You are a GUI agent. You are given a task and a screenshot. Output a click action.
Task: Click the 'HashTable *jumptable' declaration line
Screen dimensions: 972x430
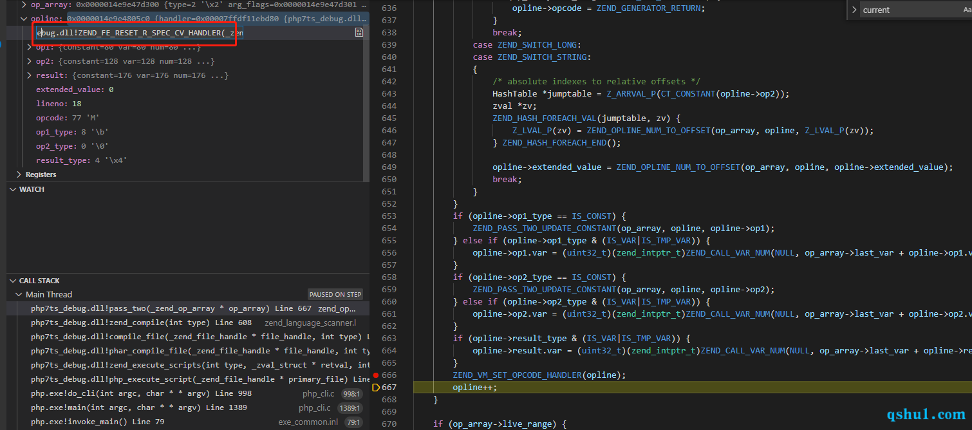pyautogui.click(x=640, y=93)
